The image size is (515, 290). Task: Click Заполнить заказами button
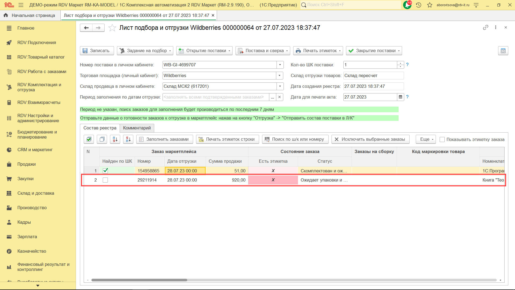(x=165, y=139)
